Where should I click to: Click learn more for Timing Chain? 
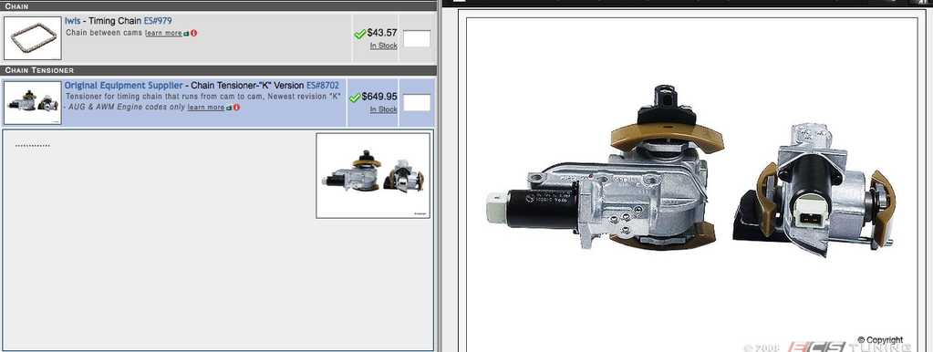coord(163,34)
